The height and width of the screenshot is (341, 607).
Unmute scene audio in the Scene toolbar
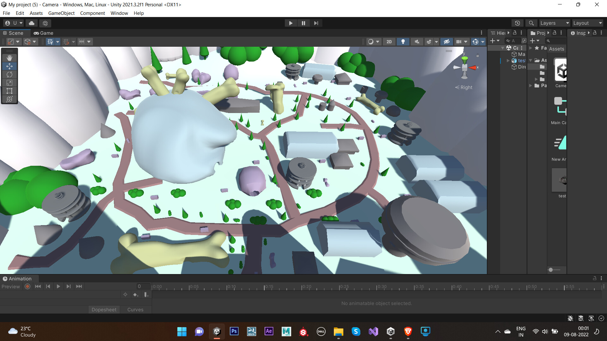pos(417,41)
